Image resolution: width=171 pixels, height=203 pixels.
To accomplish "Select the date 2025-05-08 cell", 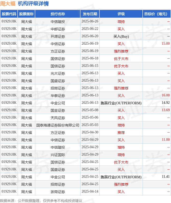I will click(90, 110).
